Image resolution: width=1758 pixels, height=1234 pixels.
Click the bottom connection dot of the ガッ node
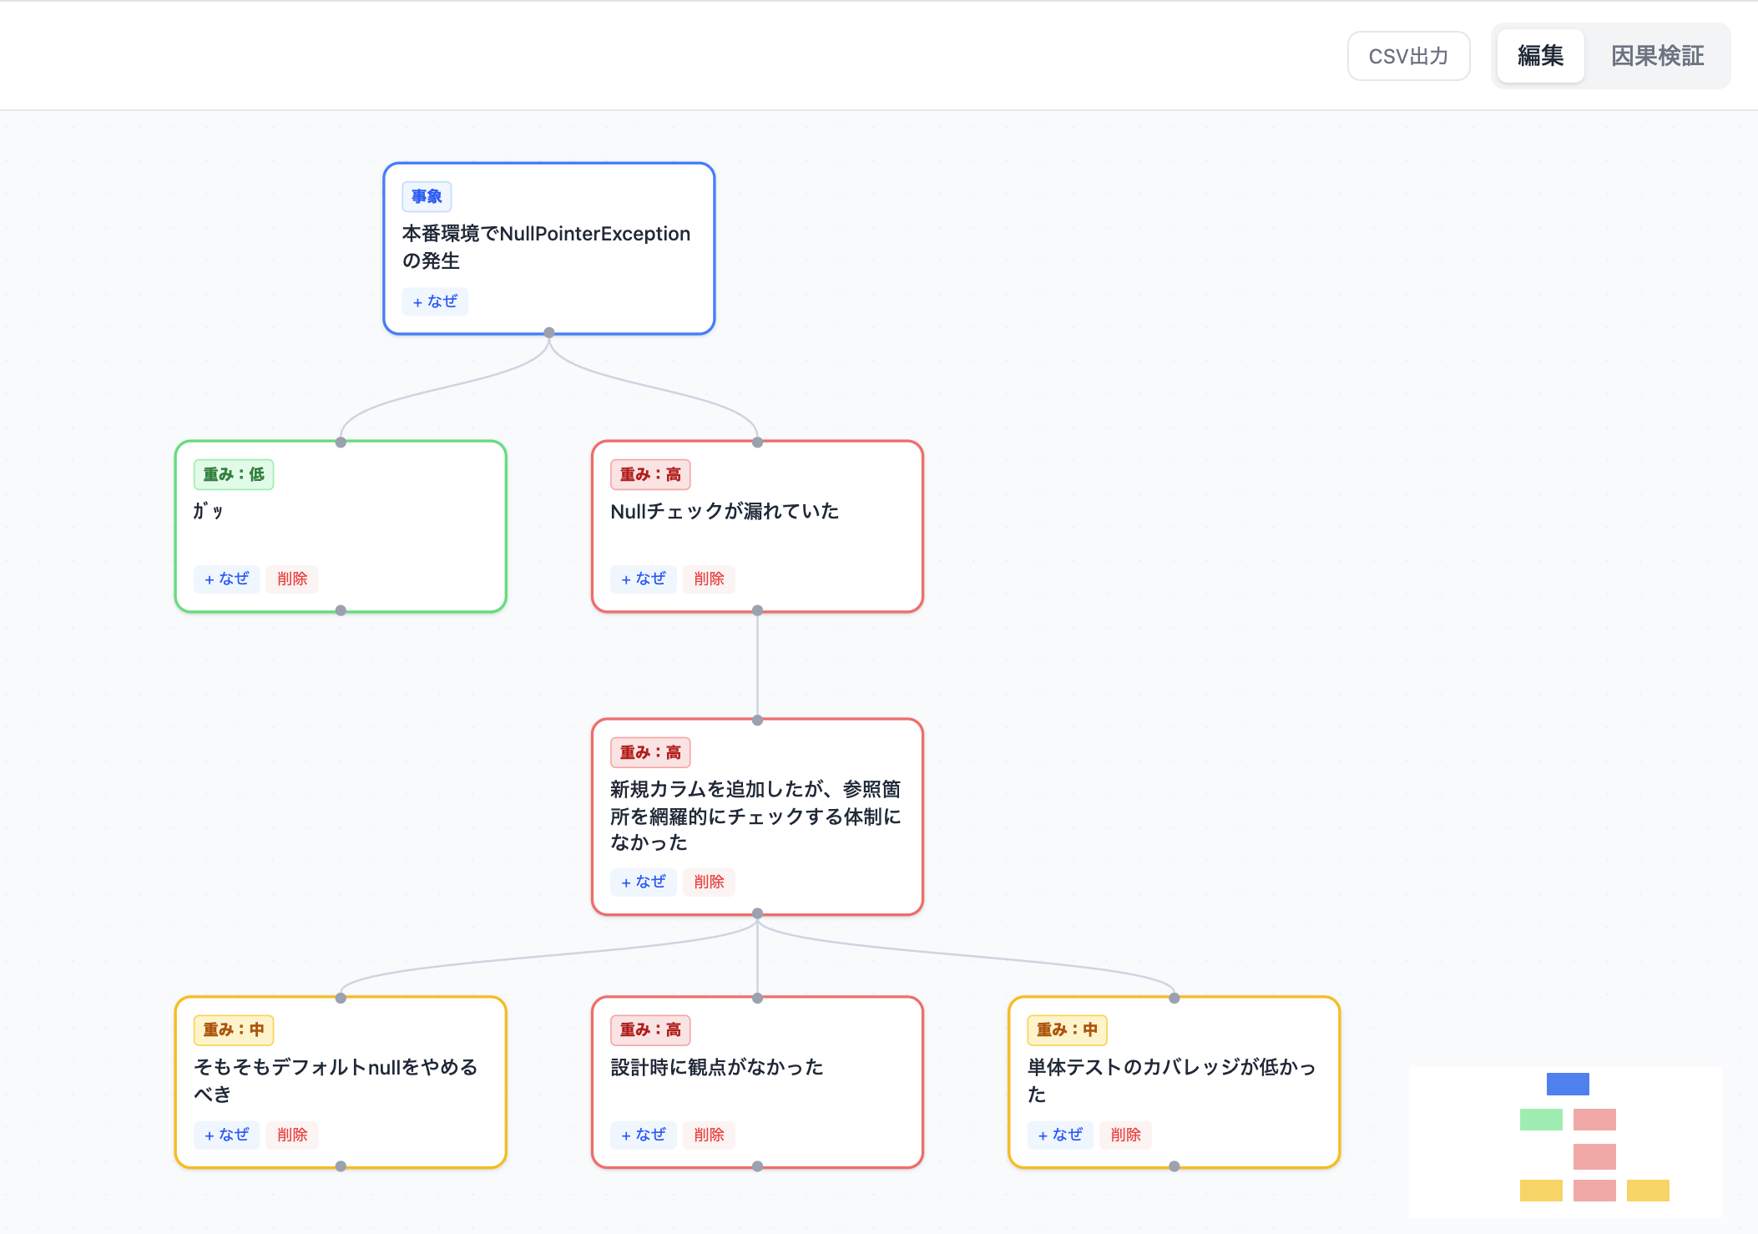tap(340, 610)
